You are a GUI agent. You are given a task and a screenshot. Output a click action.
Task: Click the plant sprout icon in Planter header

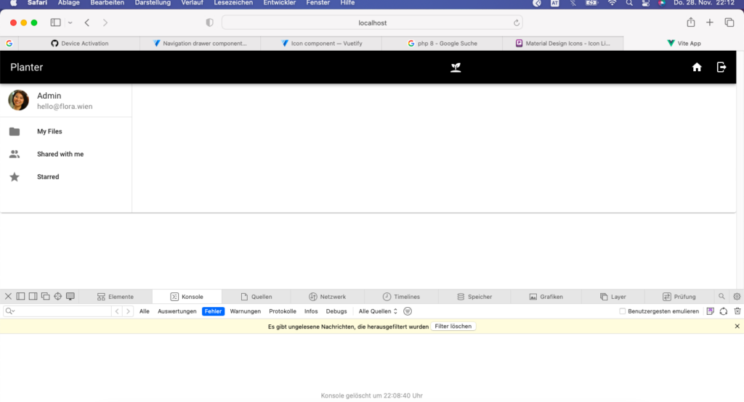pyautogui.click(x=456, y=67)
